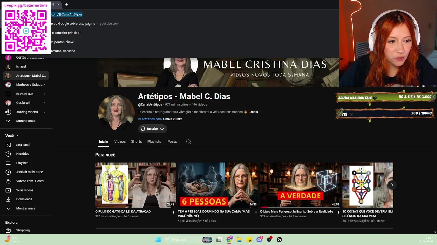Expand Você section with lower Mostrar mais
The image size is (437, 245).
26,208
